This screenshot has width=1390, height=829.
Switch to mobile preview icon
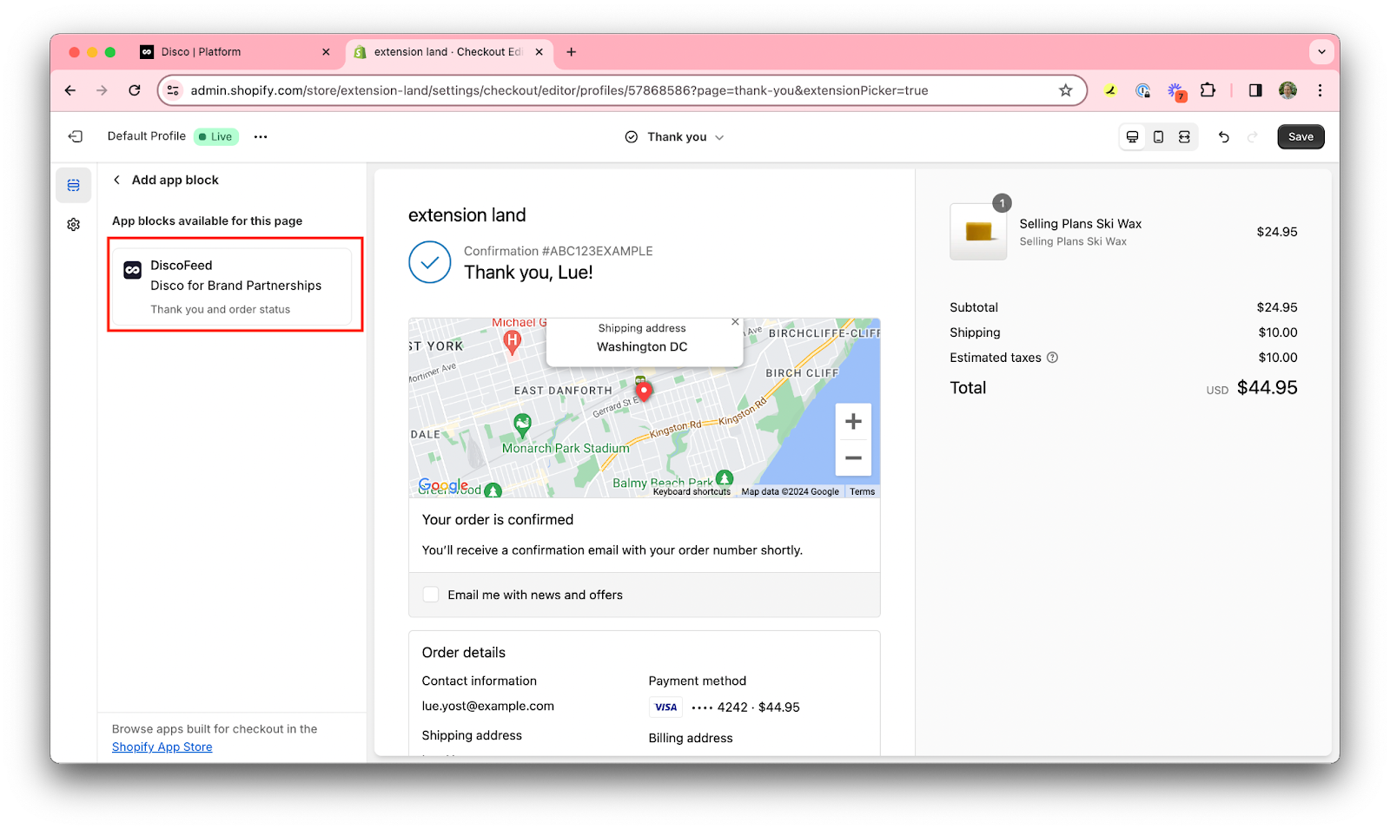point(1158,136)
